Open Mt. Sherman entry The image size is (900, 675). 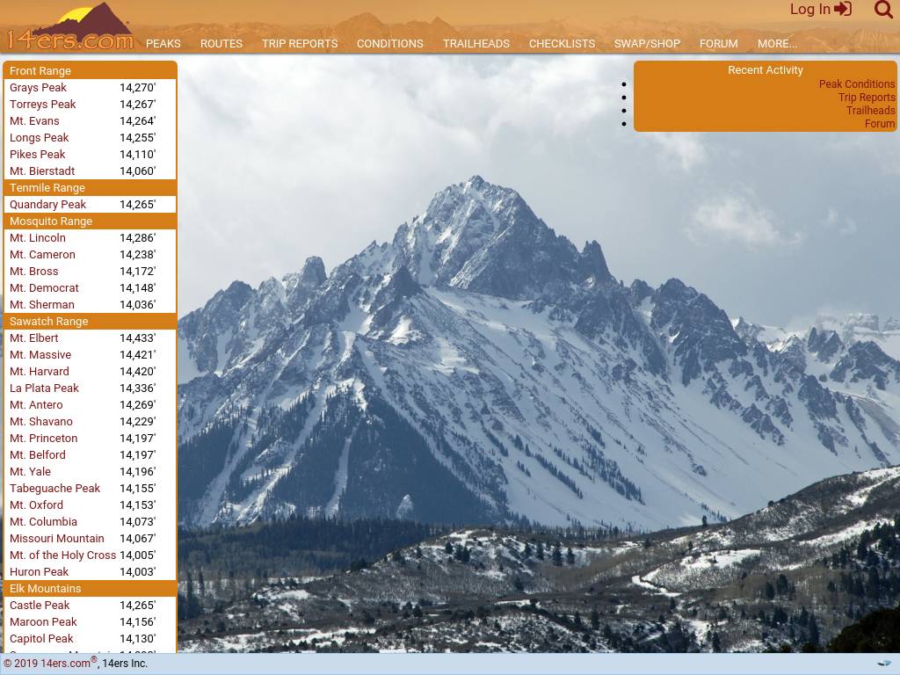[x=42, y=303]
